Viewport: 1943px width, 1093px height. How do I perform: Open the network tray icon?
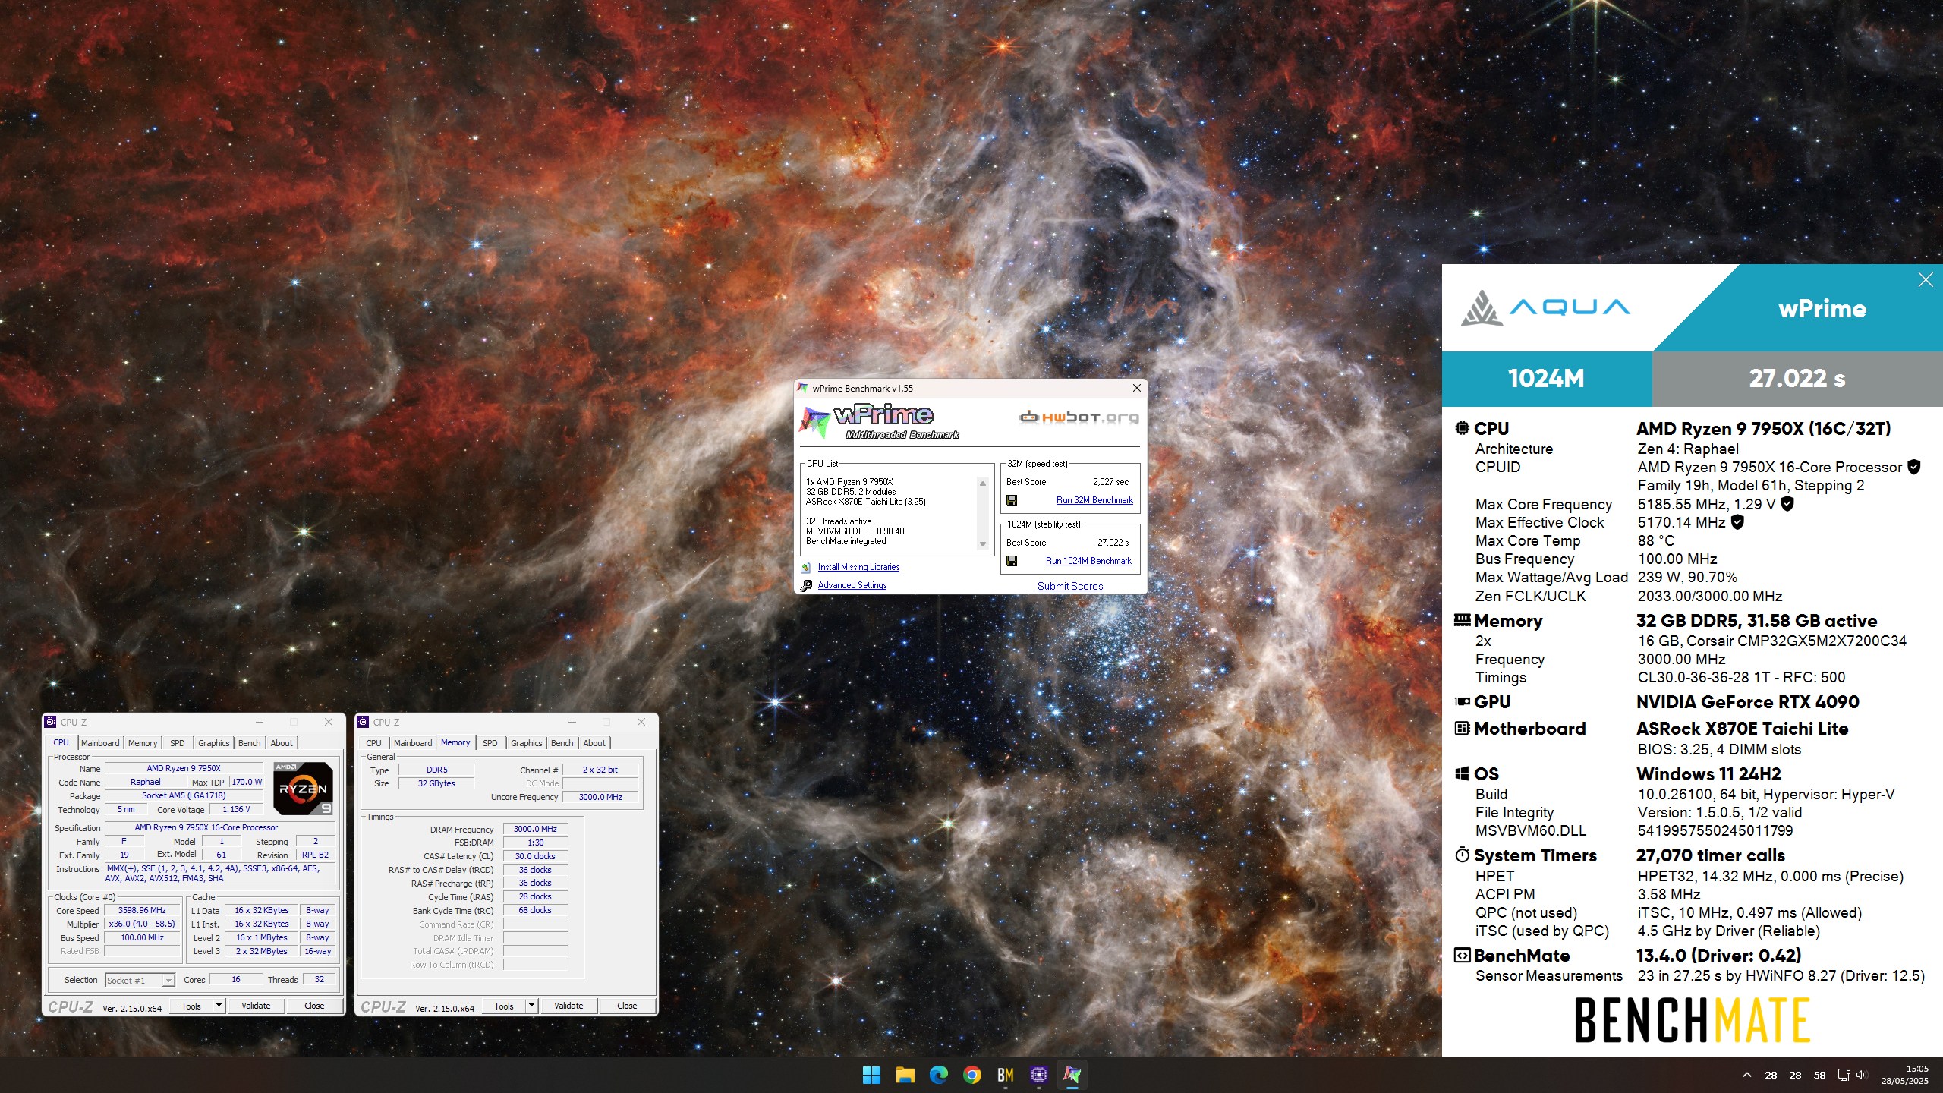coord(1844,1075)
